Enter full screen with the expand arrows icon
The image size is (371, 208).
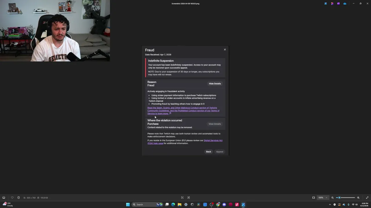point(367,198)
